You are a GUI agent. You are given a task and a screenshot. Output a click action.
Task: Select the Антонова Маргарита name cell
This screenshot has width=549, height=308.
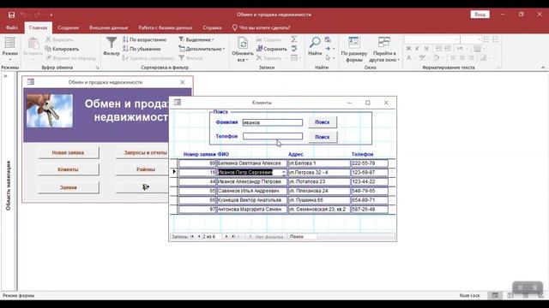(x=251, y=210)
